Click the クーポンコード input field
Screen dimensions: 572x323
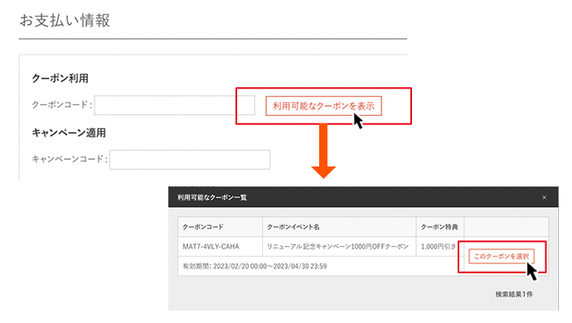(174, 105)
